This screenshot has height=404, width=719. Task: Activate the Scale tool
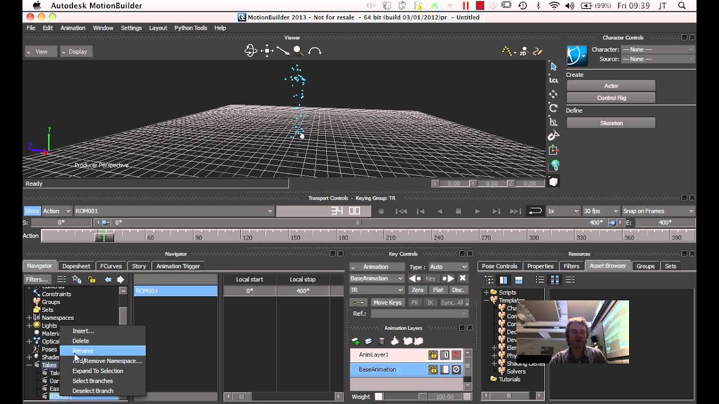553,122
